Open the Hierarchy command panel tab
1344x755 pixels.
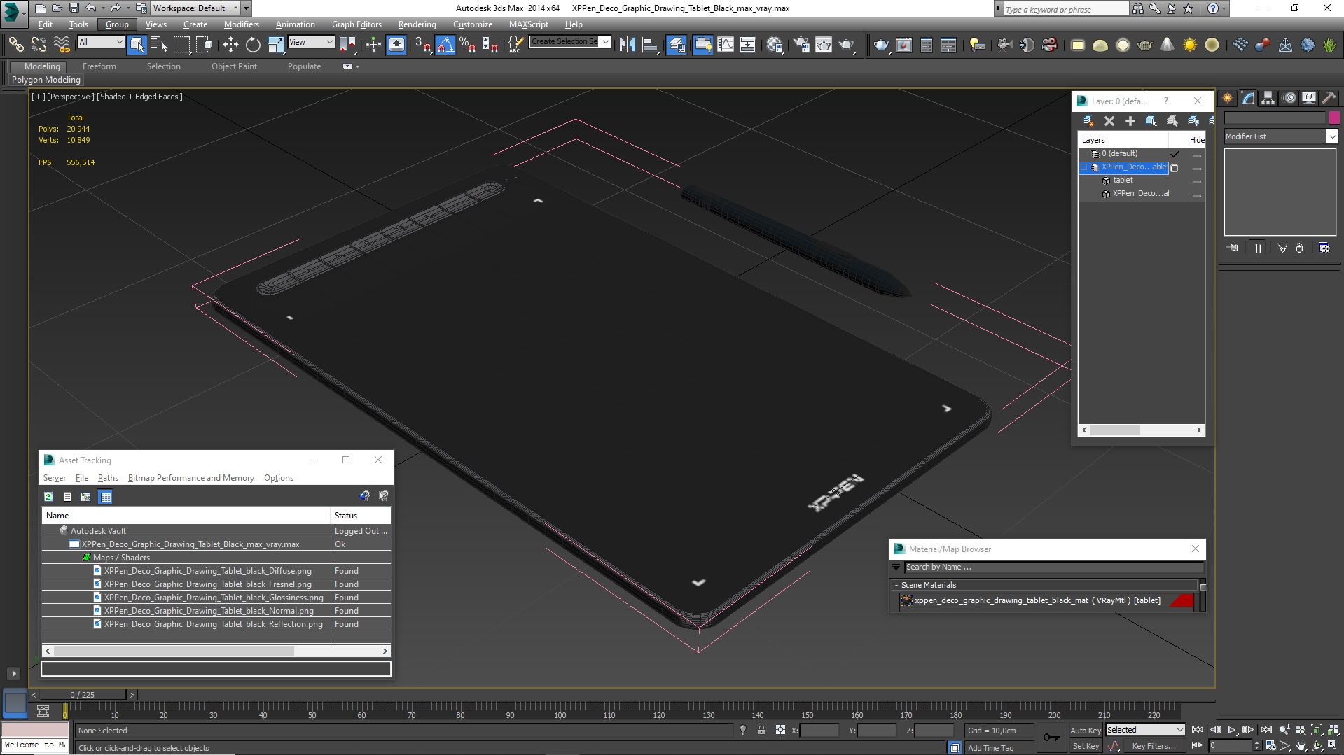click(1268, 98)
